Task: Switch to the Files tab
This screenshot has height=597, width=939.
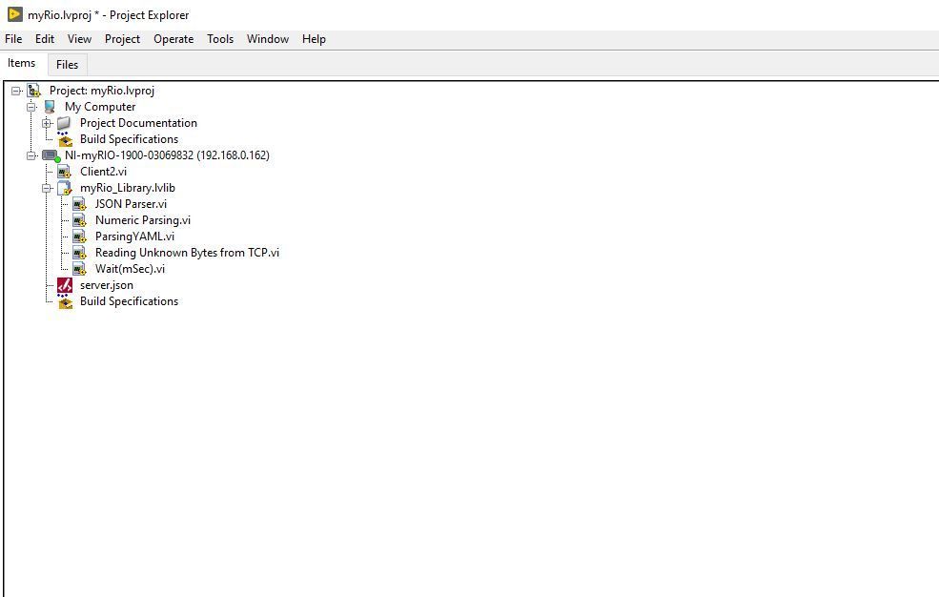Action: (67, 65)
